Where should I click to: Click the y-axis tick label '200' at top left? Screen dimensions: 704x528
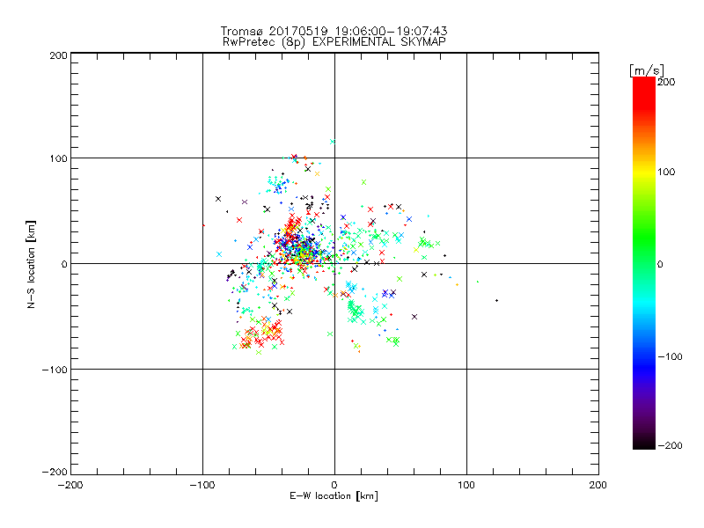click(58, 55)
